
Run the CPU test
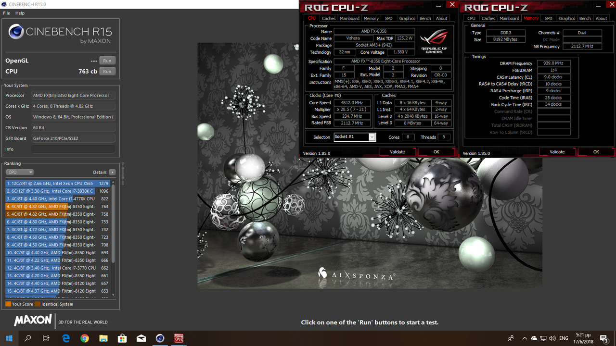pos(107,71)
